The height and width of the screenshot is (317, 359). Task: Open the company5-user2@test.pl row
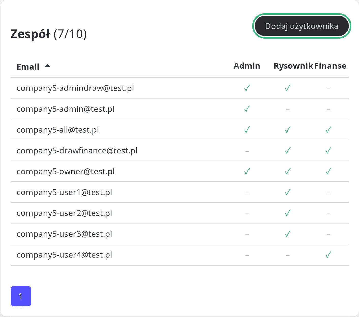point(180,213)
